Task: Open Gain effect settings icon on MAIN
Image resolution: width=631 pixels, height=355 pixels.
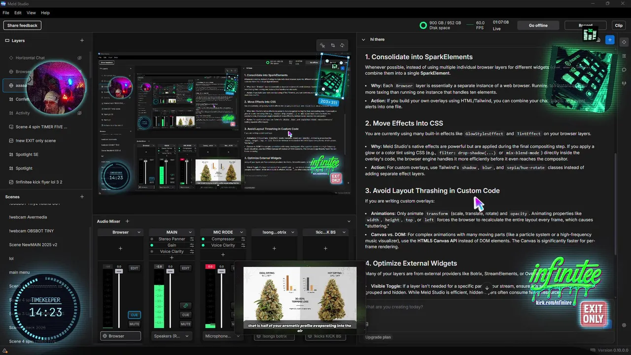Action: click(192, 245)
